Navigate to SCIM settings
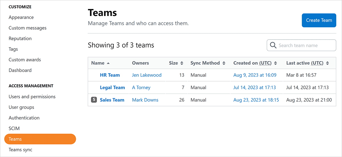This screenshot has height=157, width=342. (14, 129)
